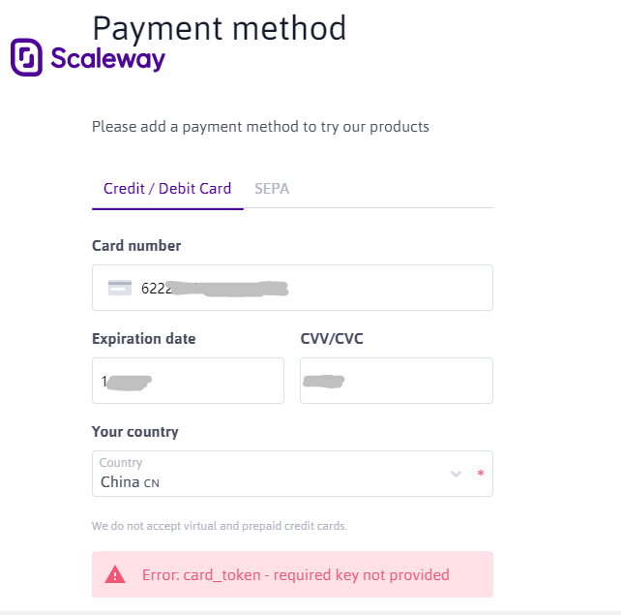Click the CVV/CVC label
Screen dimensions: 621x615
tap(332, 339)
